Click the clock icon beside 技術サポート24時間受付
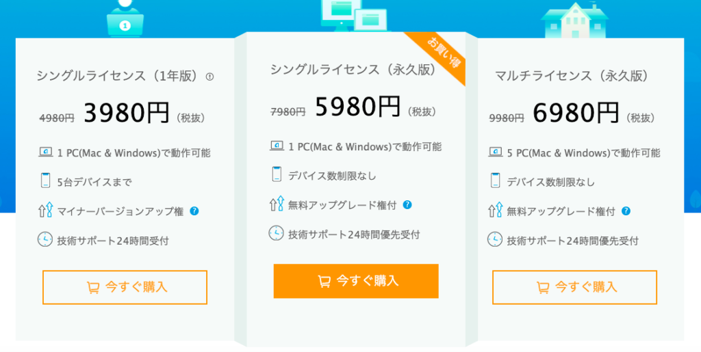 [45, 240]
